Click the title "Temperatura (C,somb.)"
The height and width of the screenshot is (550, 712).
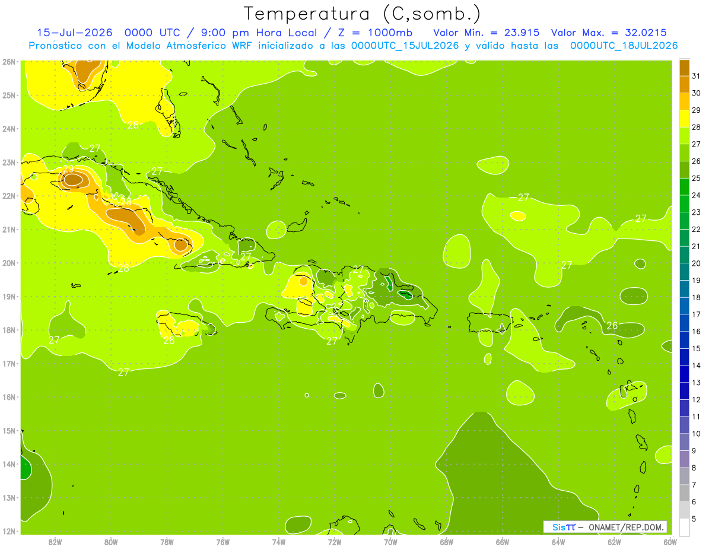click(363, 14)
